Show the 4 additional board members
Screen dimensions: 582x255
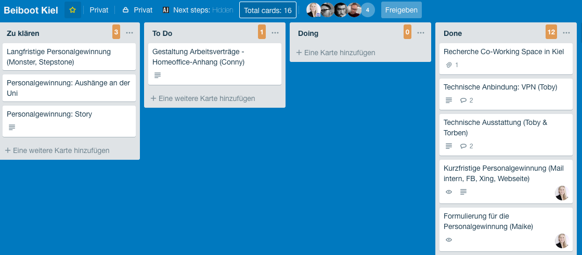click(x=368, y=10)
